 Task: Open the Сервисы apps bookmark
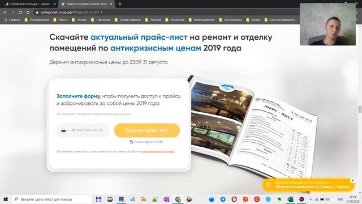point(12,20)
